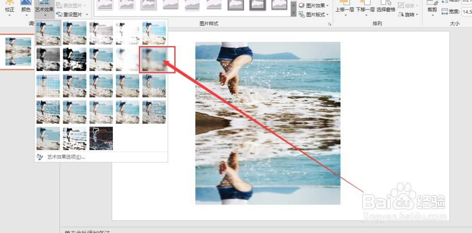Apply the Watercolor Sponge artistic effect
472x233 pixels.
(75, 86)
